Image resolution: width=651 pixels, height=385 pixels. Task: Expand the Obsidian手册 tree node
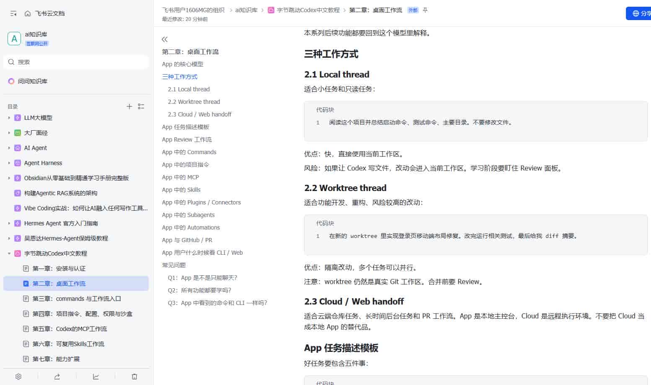pyautogui.click(x=9, y=178)
